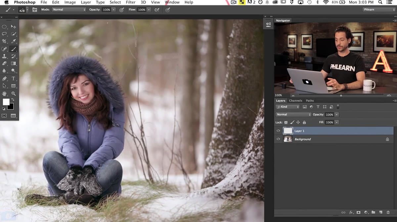Select the Clone Stamp tool
This screenshot has height=222, width=397.
coord(5,56)
